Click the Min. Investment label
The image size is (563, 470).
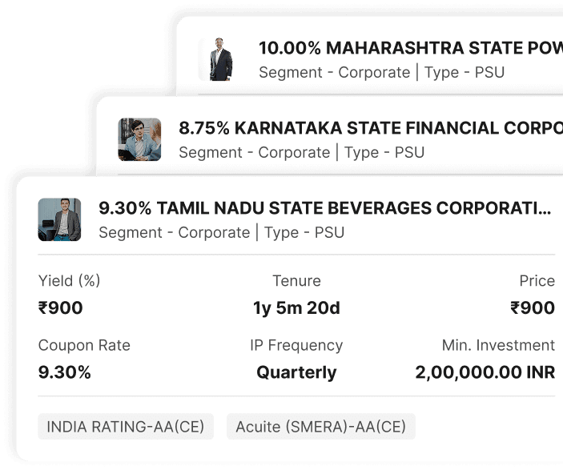tap(498, 345)
